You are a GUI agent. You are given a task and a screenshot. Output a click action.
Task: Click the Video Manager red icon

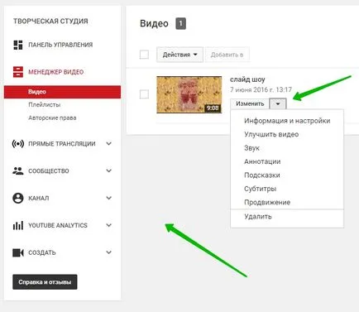(x=18, y=72)
